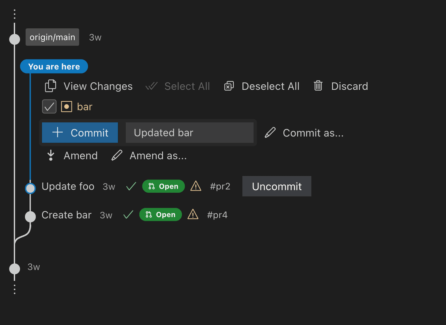Click the View Changes copy icon
This screenshot has height=325, width=446.
point(51,86)
